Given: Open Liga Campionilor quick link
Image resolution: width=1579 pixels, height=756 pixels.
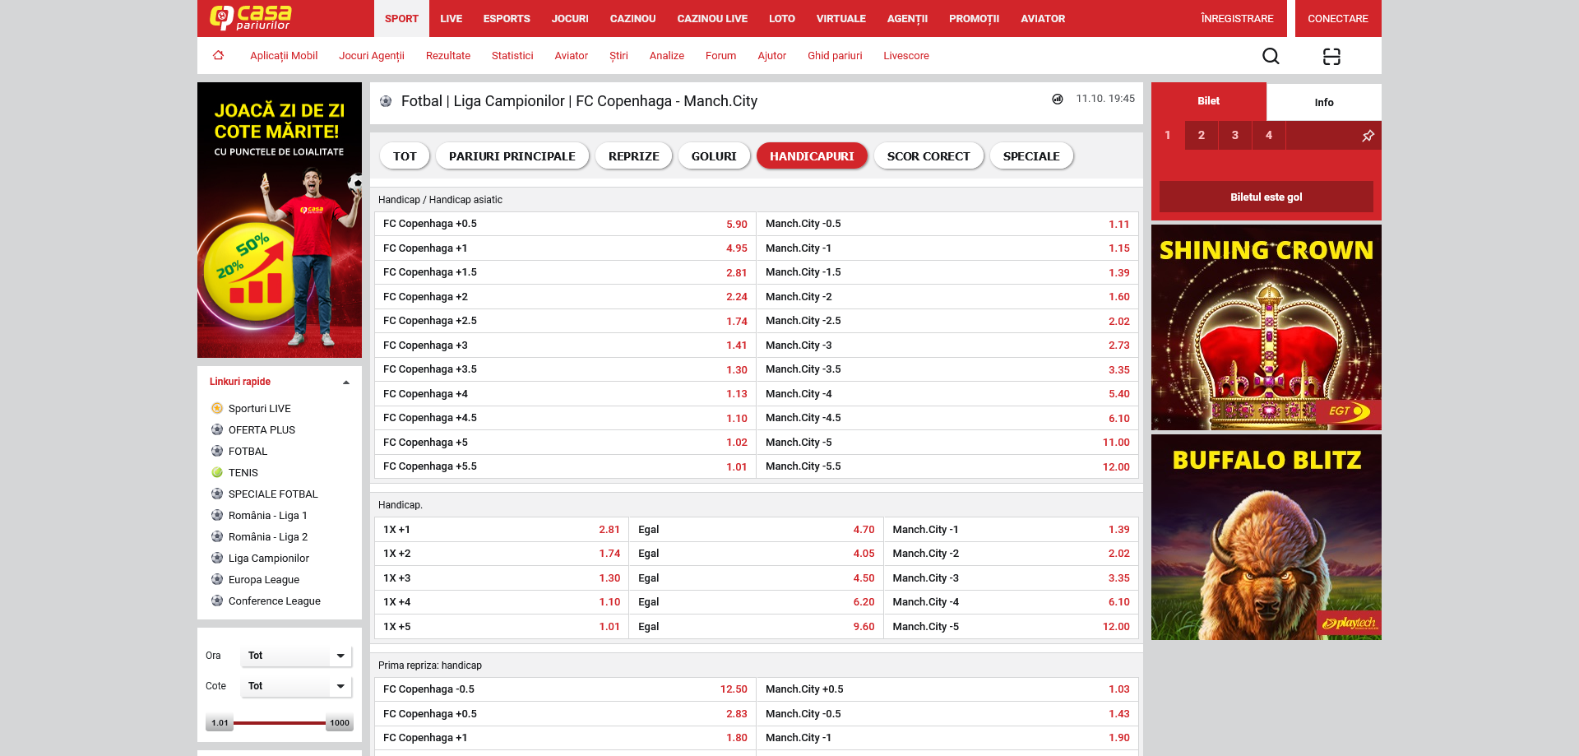Looking at the screenshot, I should click(269, 558).
